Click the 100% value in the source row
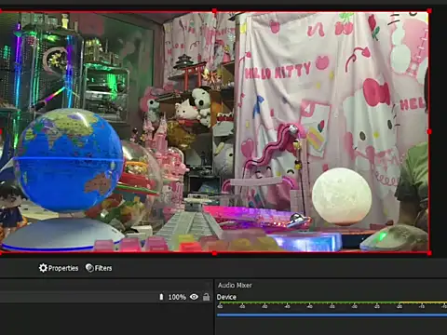The height and width of the screenshot is (335, 447). [177, 297]
